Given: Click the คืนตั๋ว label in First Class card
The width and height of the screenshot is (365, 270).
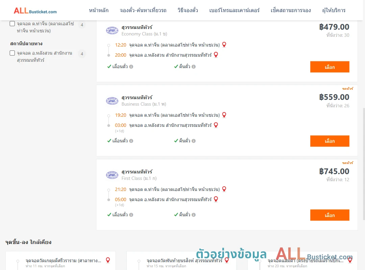Looking at the screenshot, I should coord(185,215).
